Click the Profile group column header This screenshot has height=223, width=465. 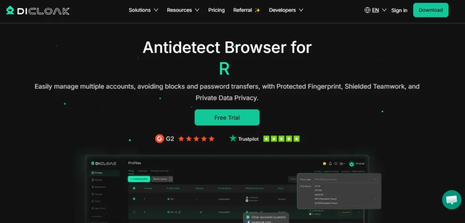point(224,188)
